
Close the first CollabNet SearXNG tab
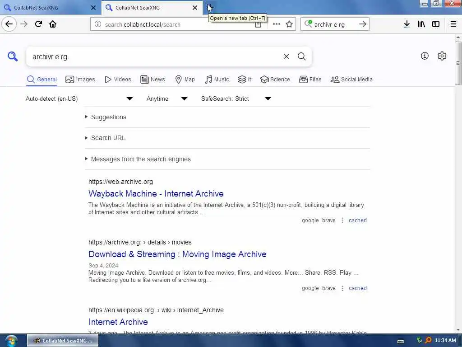[x=93, y=8]
